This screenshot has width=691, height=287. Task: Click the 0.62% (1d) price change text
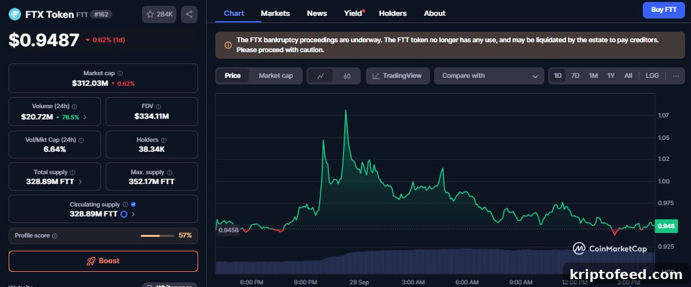pyautogui.click(x=108, y=40)
